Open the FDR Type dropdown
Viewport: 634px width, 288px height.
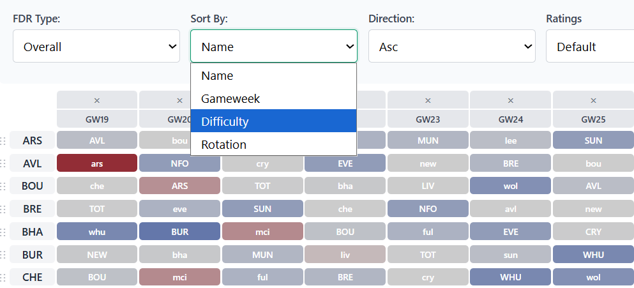[x=96, y=47]
